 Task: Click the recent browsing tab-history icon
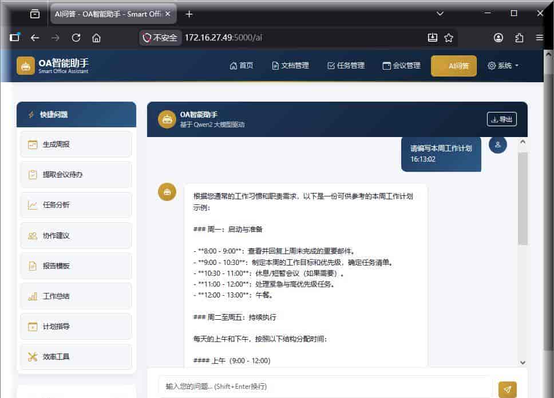pyautogui.click(x=34, y=14)
